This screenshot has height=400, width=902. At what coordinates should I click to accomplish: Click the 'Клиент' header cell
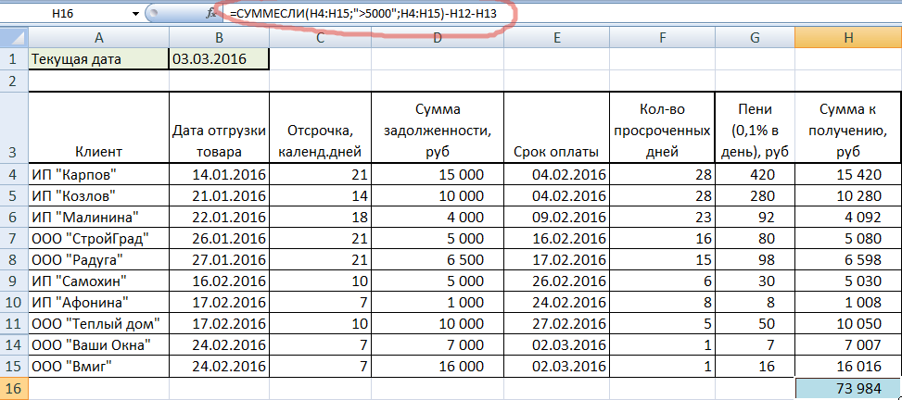point(98,127)
